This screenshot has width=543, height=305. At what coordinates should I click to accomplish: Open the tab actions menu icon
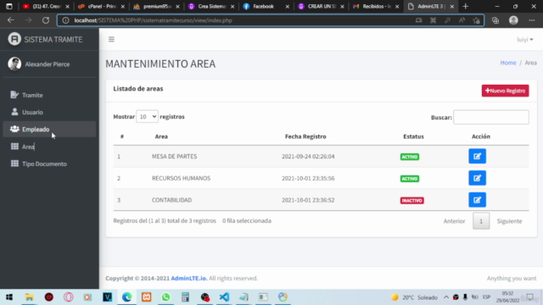click(9, 6)
